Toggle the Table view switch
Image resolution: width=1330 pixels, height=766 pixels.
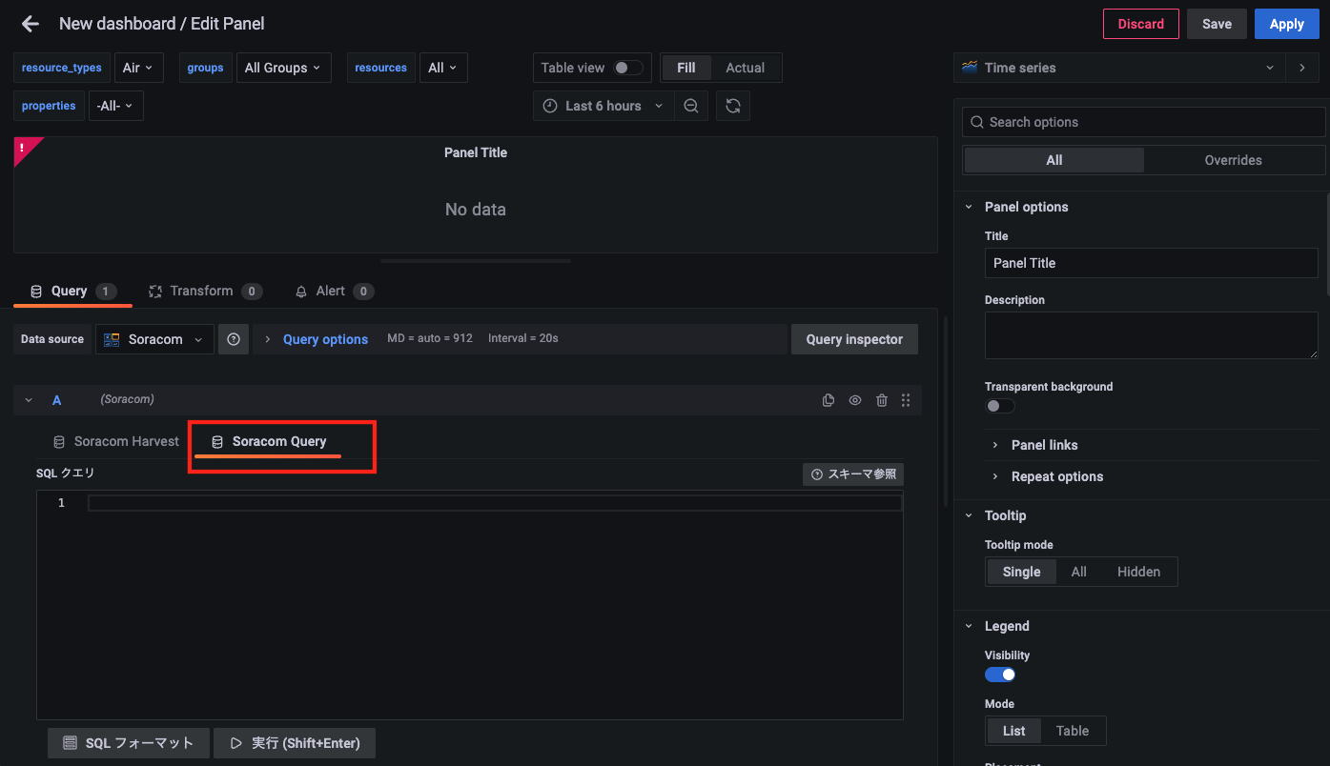627,68
